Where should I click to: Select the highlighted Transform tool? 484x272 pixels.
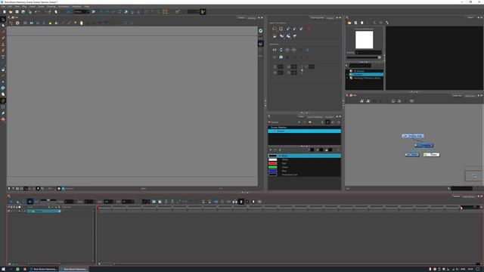point(3,100)
